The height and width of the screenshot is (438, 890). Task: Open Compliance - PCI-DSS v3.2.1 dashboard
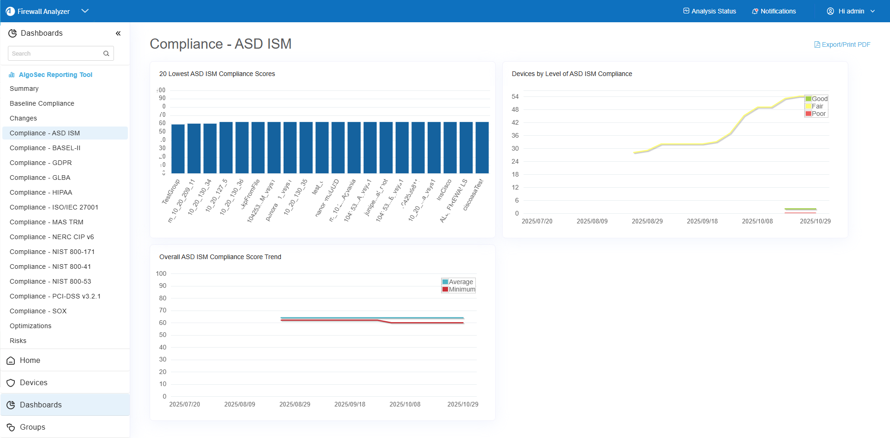[x=55, y=296]
